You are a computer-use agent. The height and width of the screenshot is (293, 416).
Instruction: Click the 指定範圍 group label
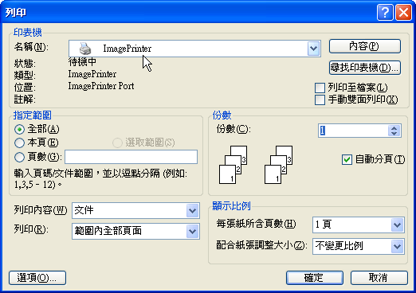point(33,115)
